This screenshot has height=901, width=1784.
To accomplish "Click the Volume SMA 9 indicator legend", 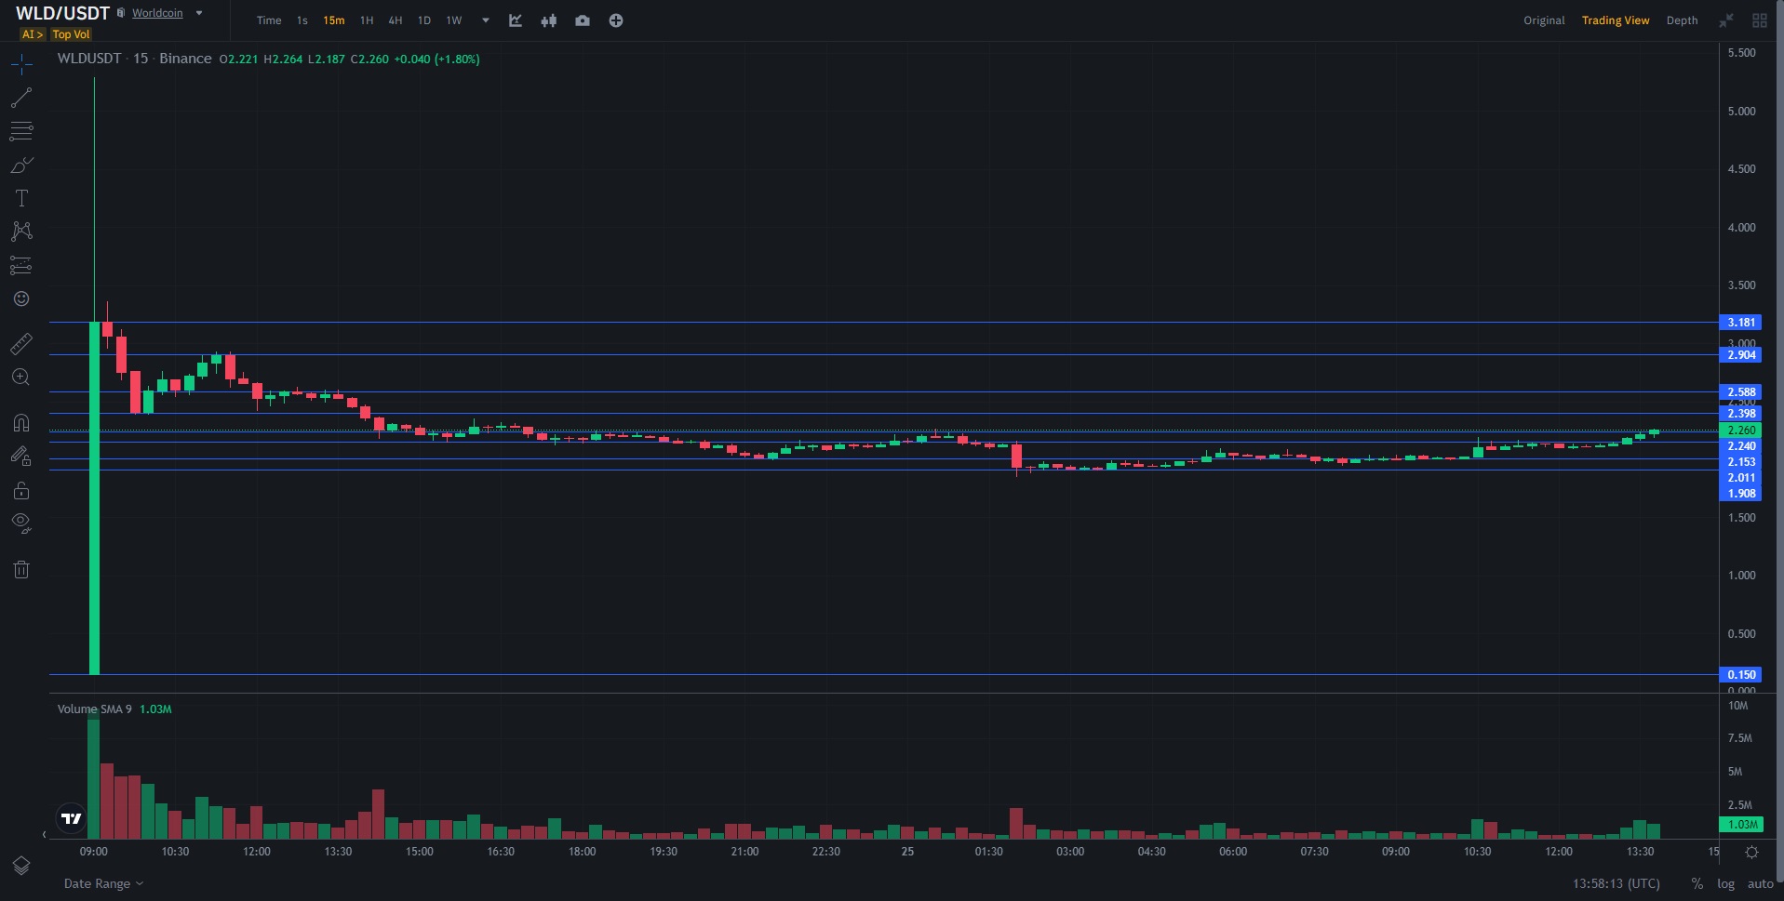I will point(94,709).
